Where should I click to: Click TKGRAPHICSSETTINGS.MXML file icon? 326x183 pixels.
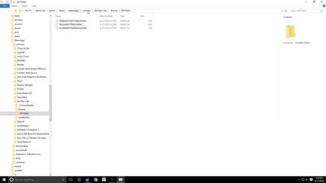(x=57, y=21)
